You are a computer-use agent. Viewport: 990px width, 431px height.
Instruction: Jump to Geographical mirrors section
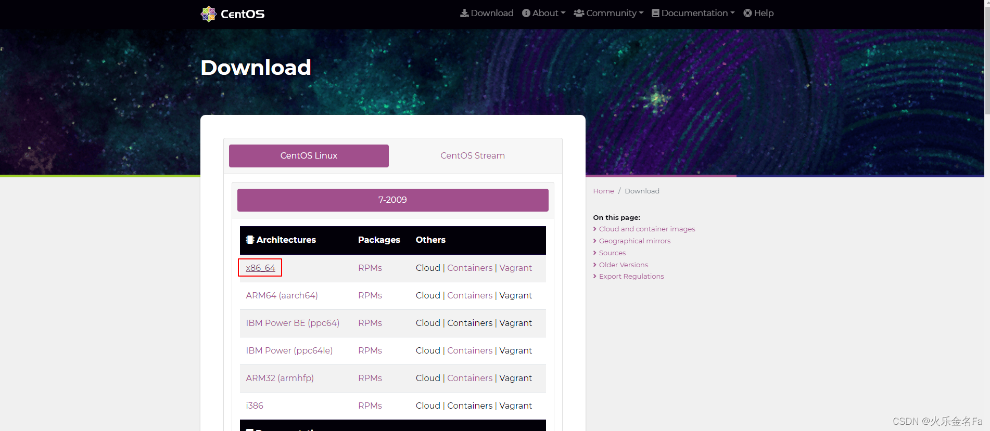coord(634,241)
